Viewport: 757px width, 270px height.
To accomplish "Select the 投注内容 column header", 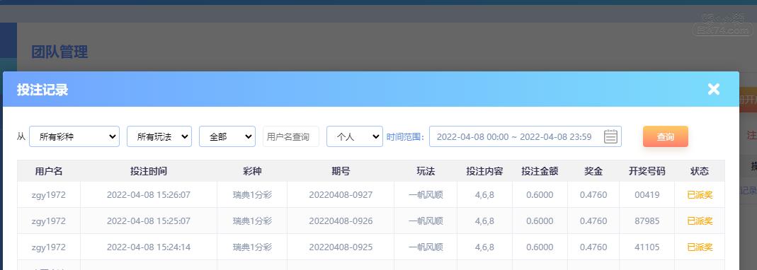I will [484, 171].
